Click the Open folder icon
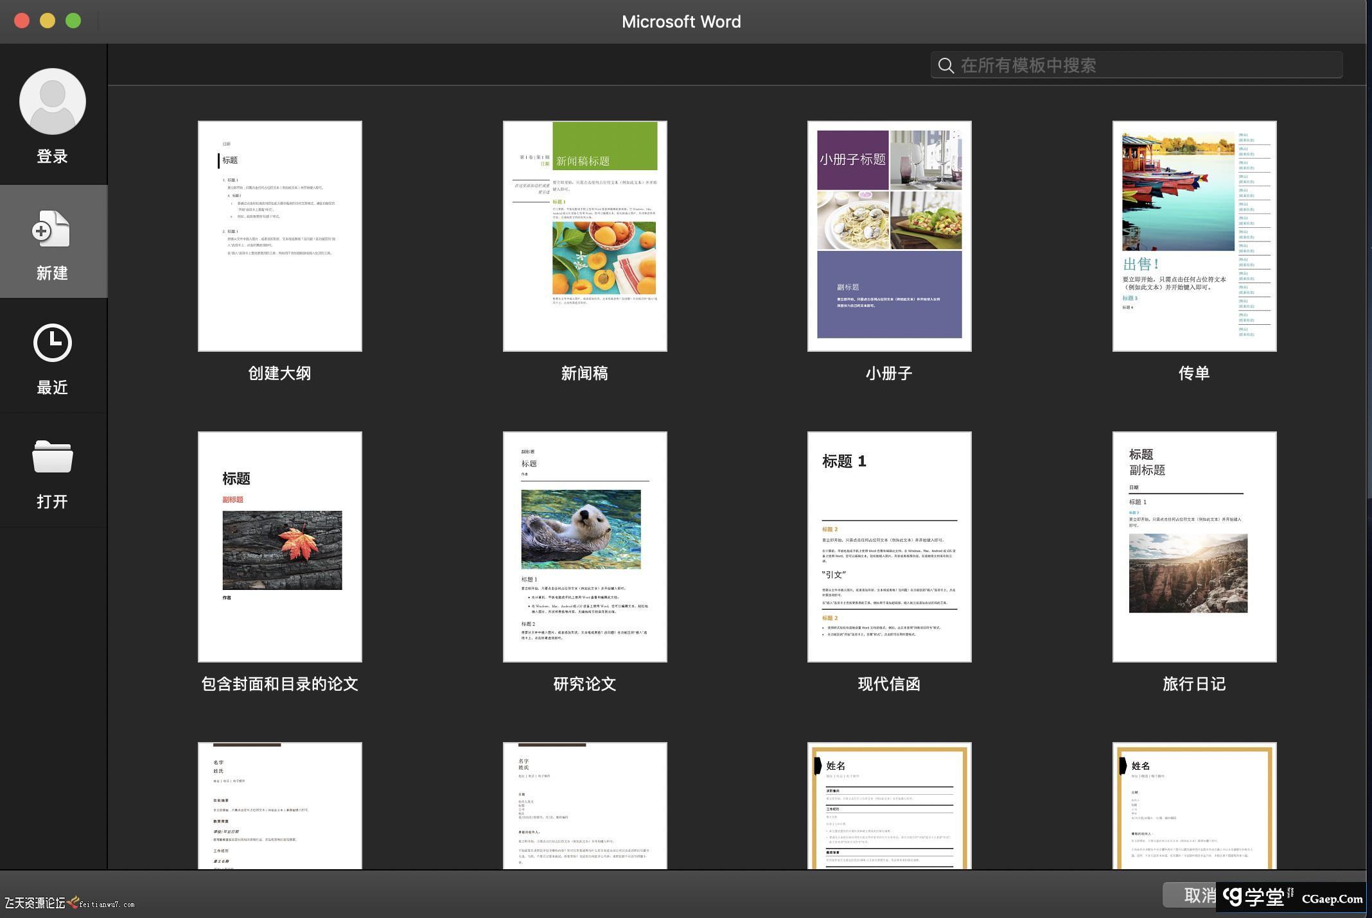The height and width of the screenshot is (918, 1372). (52, 457)
